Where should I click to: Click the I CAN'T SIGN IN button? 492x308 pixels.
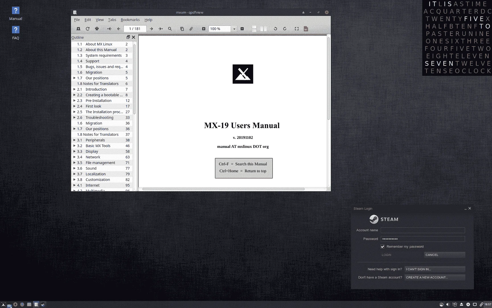435,269
